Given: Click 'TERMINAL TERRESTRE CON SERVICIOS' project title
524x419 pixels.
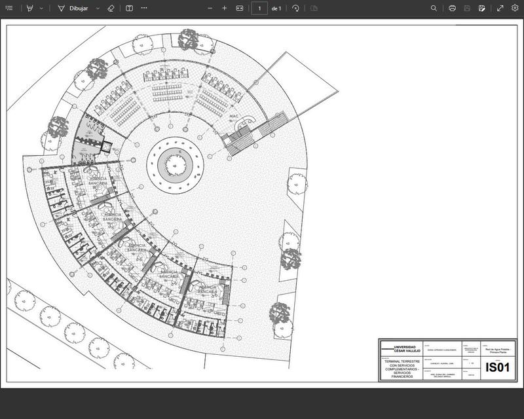Looking at the screenshot, I should [x=402, y=363].
